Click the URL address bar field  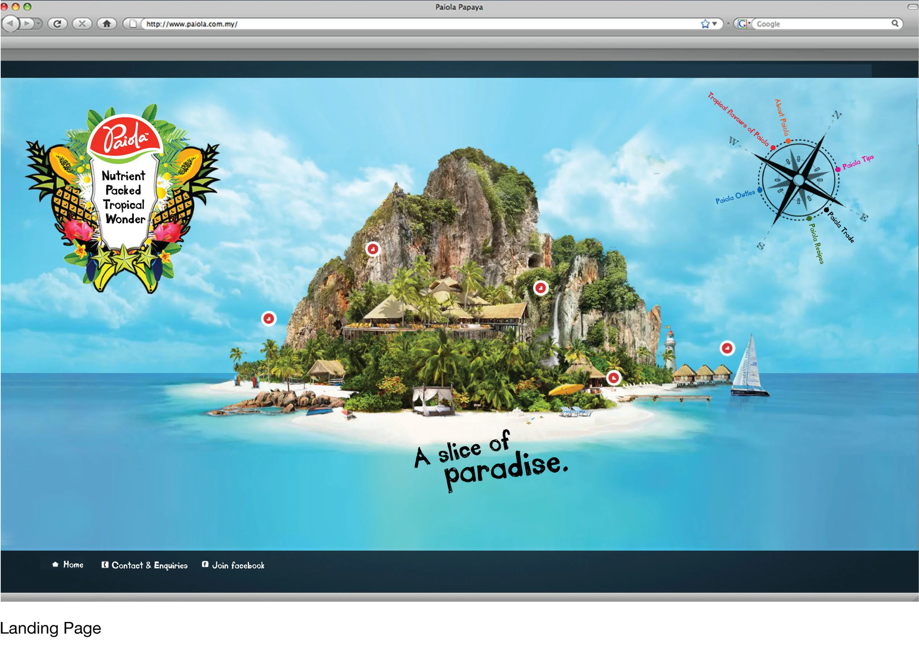click(x=421, y=24)
